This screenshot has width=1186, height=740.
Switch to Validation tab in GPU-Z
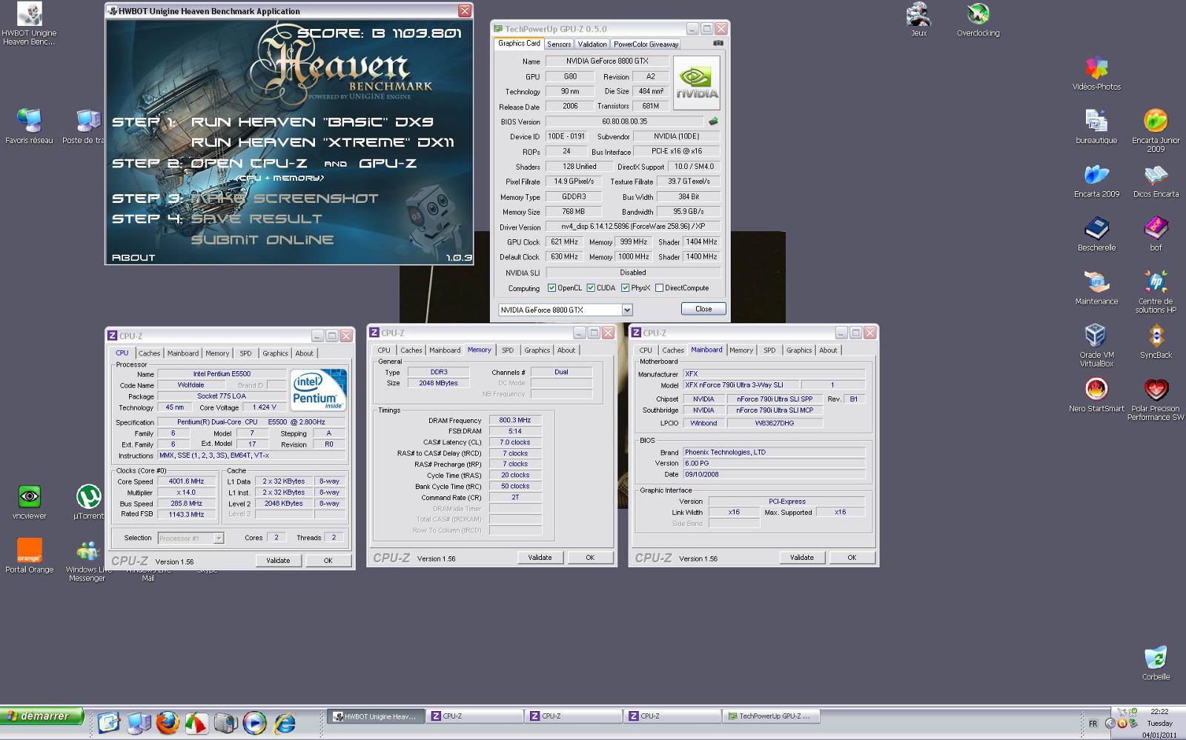pos(592,44)
